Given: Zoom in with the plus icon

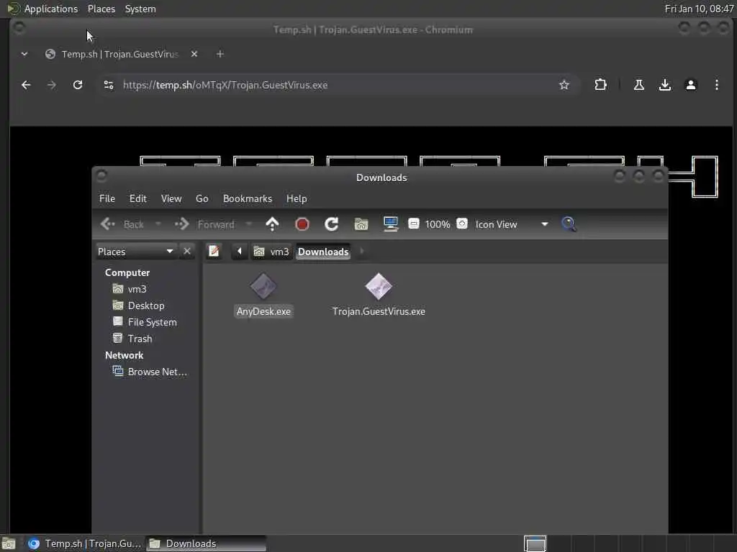Looking at the screenshot, I should click(462, 224).
